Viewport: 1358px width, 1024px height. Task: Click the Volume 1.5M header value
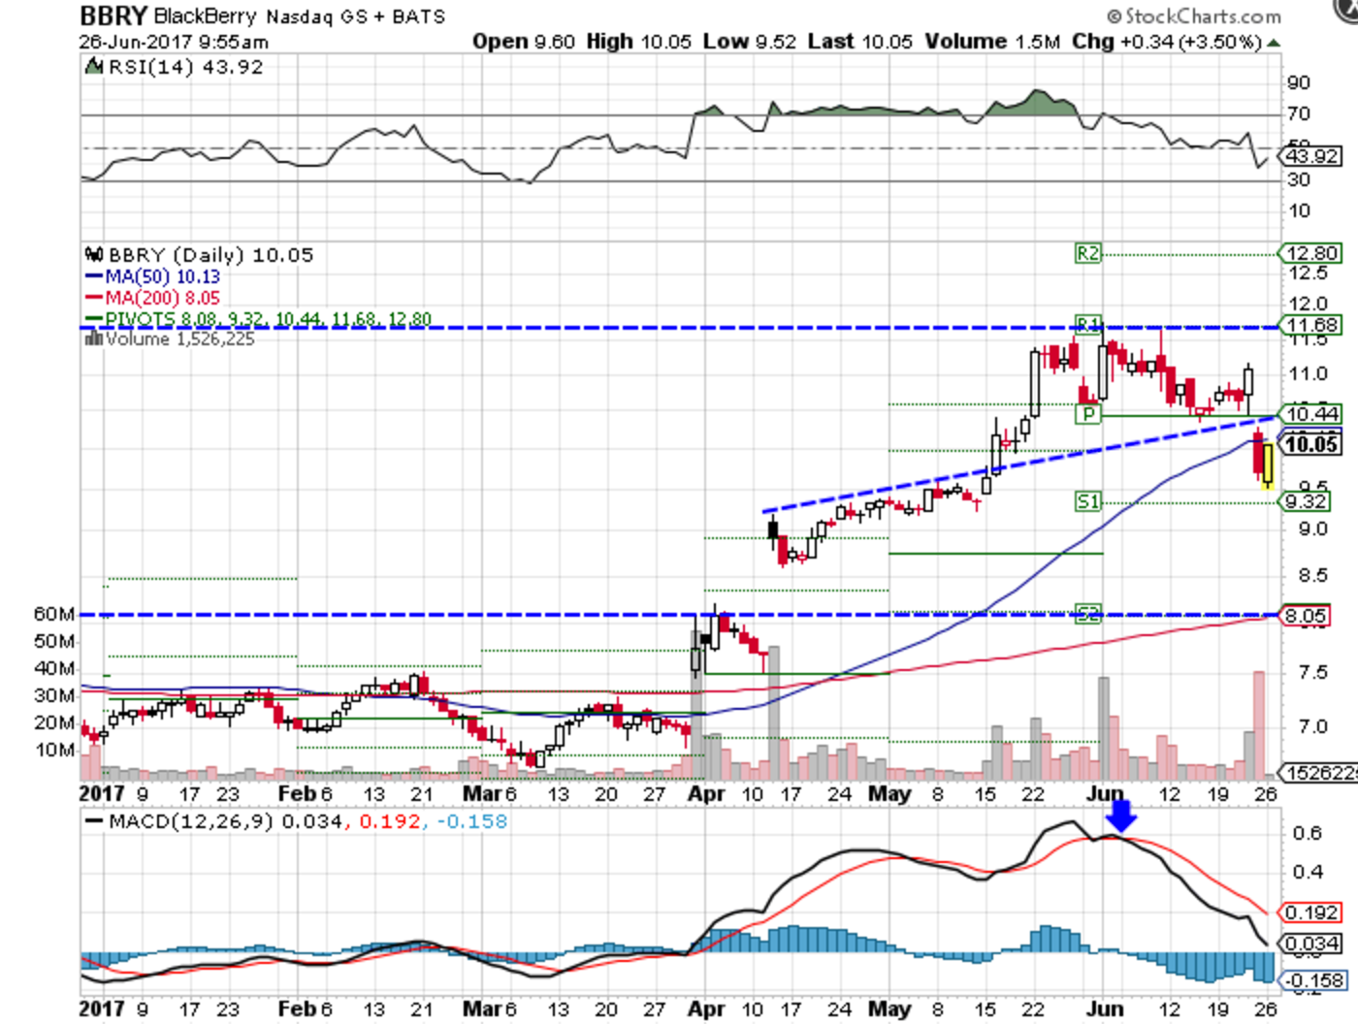point(992,42)
